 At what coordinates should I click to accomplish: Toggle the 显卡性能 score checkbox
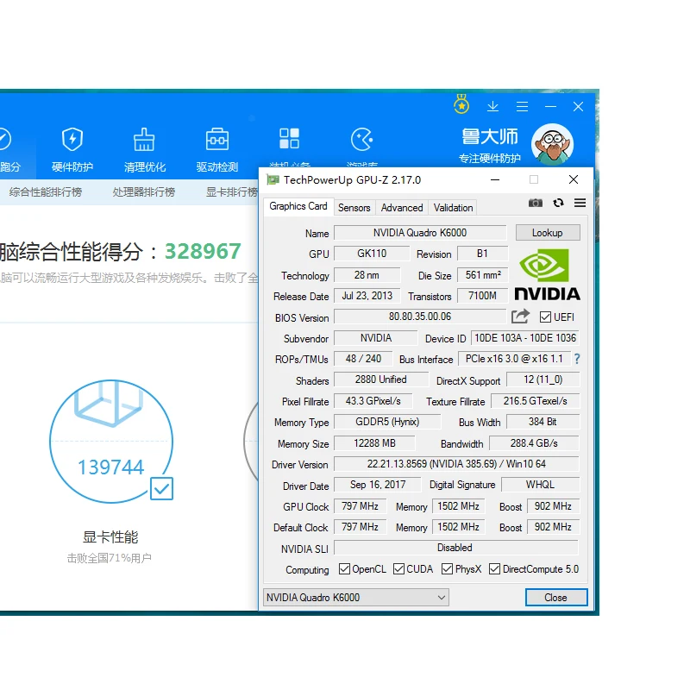[161, 488]
